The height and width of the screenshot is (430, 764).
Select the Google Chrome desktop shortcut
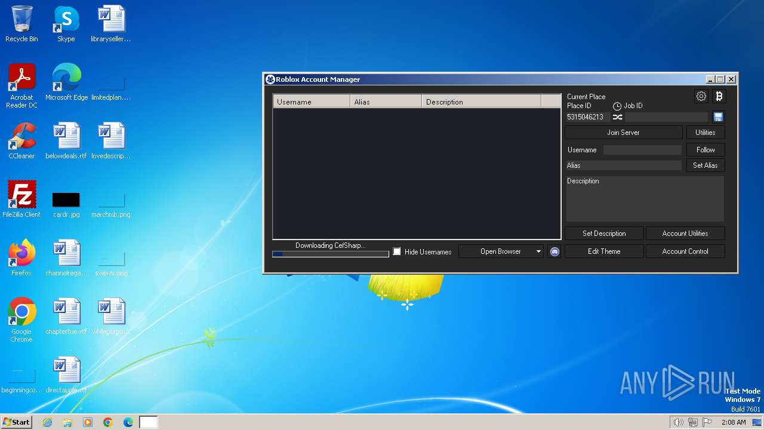[21, 320]
